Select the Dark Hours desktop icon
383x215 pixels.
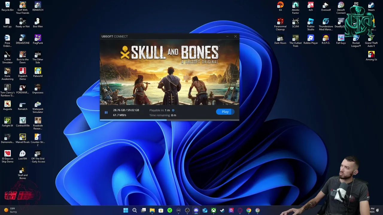click(280, 39)
